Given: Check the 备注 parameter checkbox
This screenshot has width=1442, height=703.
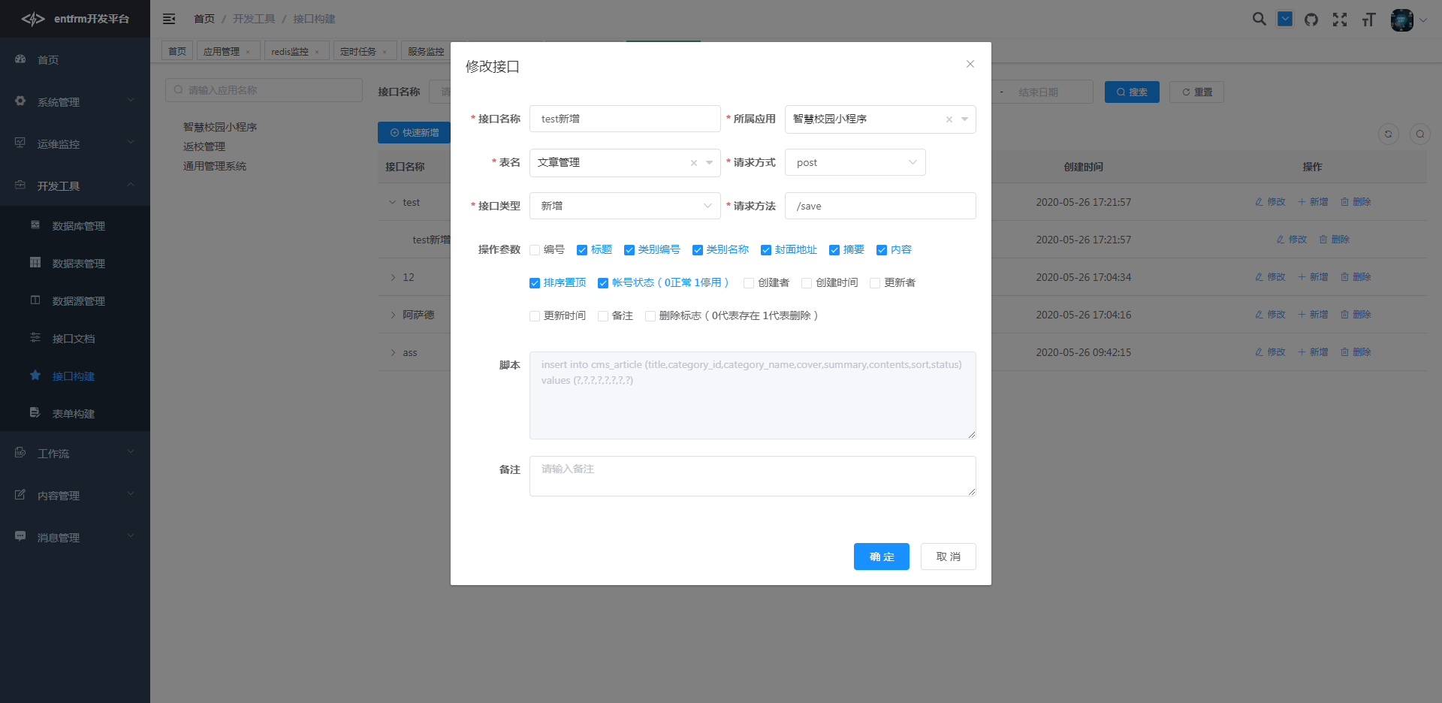Looking at the screenshot, I should tap(603, 316).
